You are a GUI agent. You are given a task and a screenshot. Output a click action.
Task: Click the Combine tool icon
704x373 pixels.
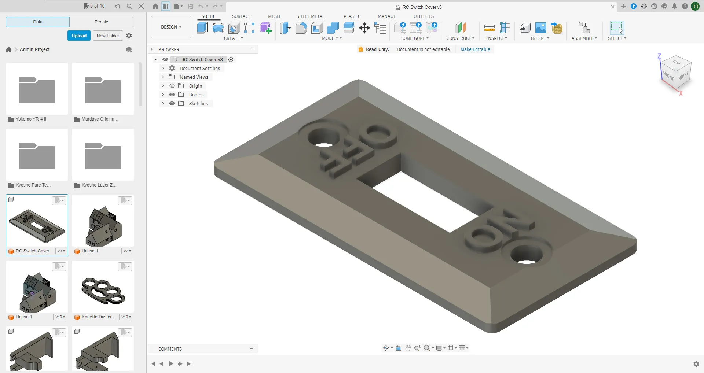coord(333,28)
